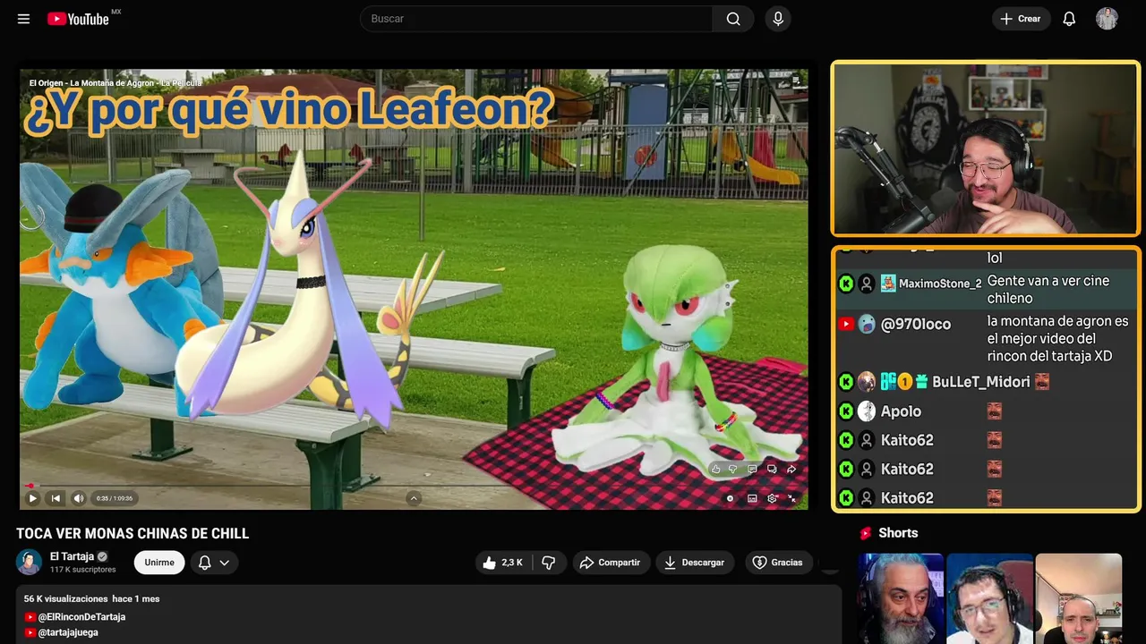Open the @tartajajuega channel link
The height and width of the screenshot is (644, 1146).
tap(68, 632)
